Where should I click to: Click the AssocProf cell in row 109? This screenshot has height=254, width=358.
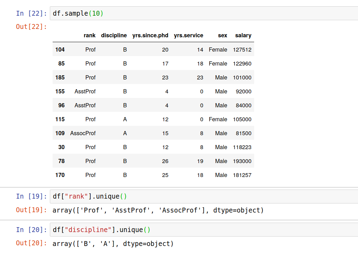coord(83,133)
